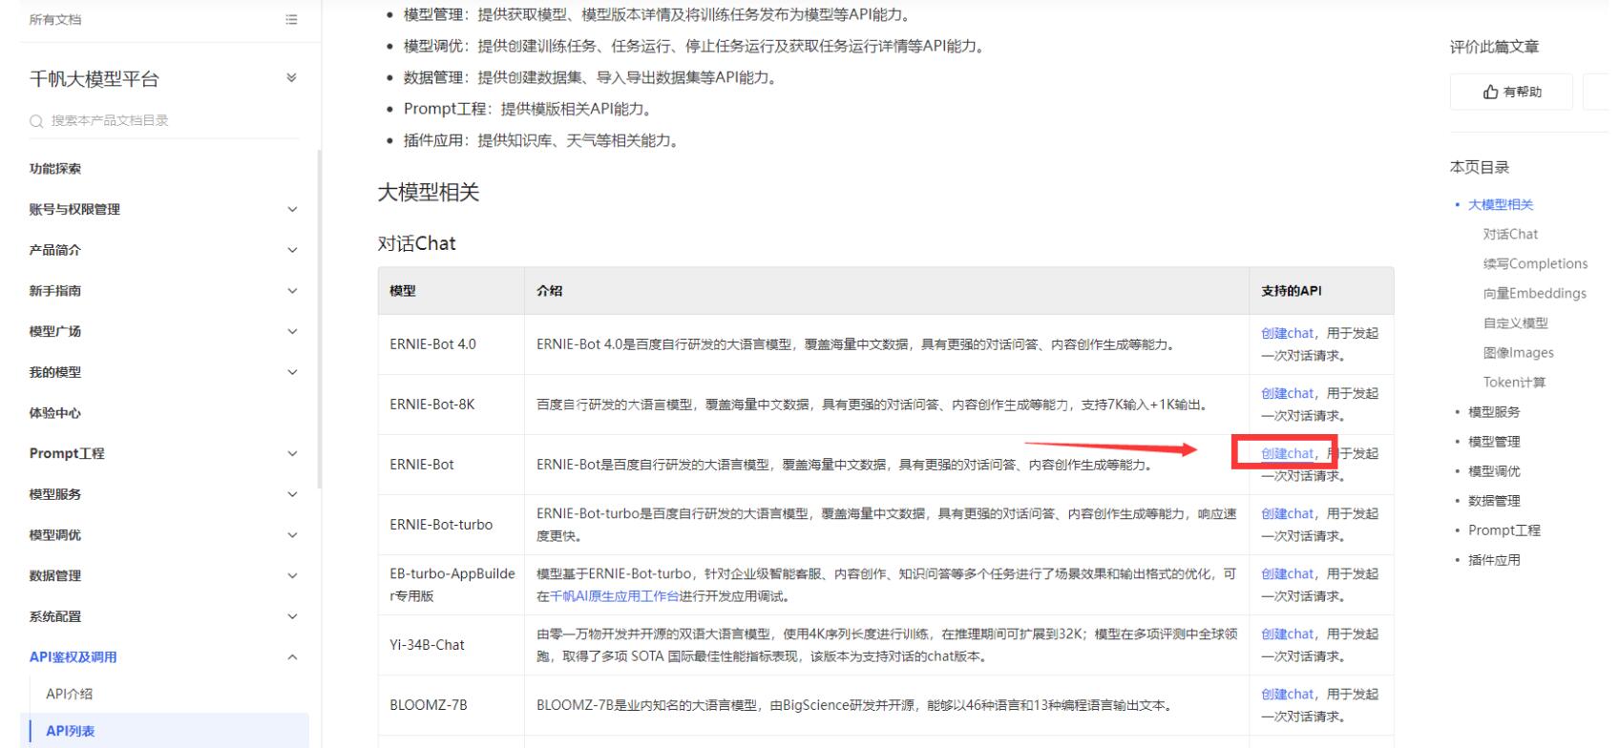Click the 所有文档 label
Screen dimensions: 1619x748
click(x=54, y=20)
